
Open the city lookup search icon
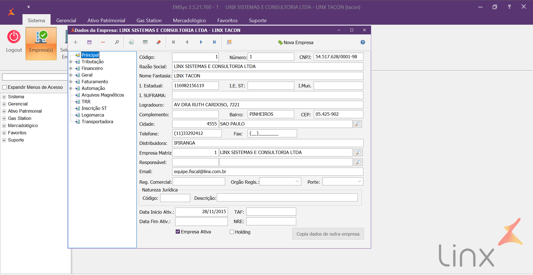click(358, 124)
